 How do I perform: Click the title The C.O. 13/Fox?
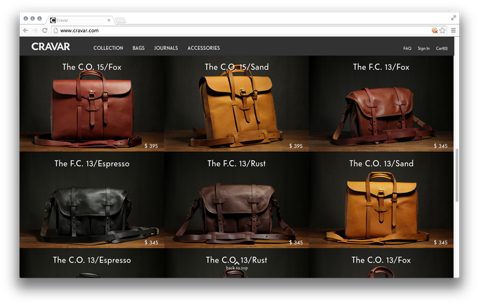pos(381,260)
